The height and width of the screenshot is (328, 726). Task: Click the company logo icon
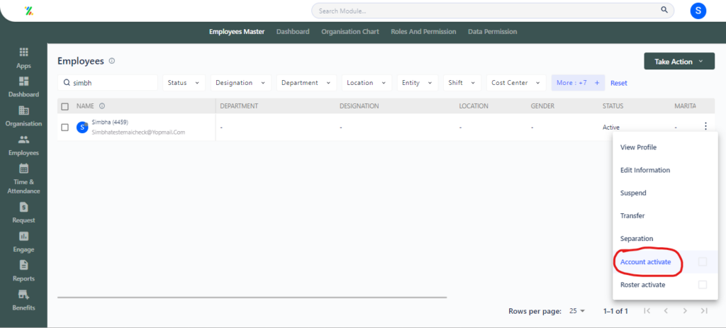click(x=28, y=11)
